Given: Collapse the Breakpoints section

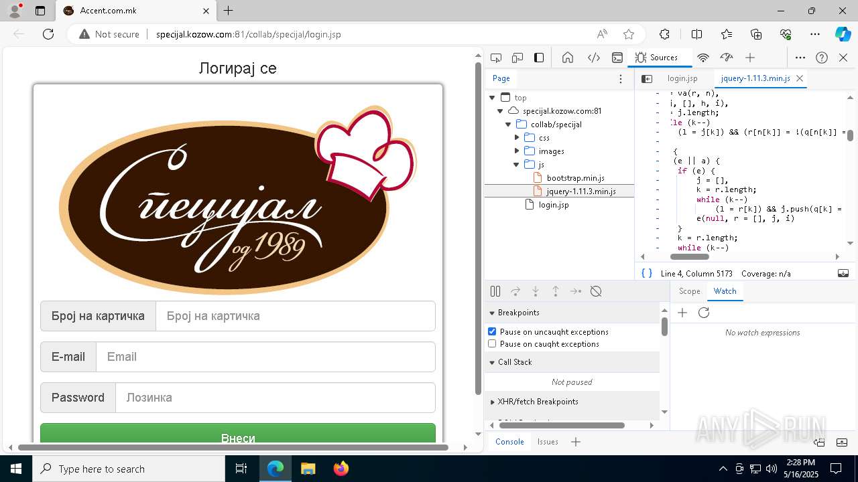Looking at the screenshot, I should [492, 313].
